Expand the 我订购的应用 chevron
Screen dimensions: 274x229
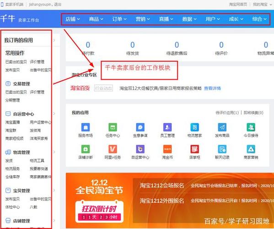[54, 40]
